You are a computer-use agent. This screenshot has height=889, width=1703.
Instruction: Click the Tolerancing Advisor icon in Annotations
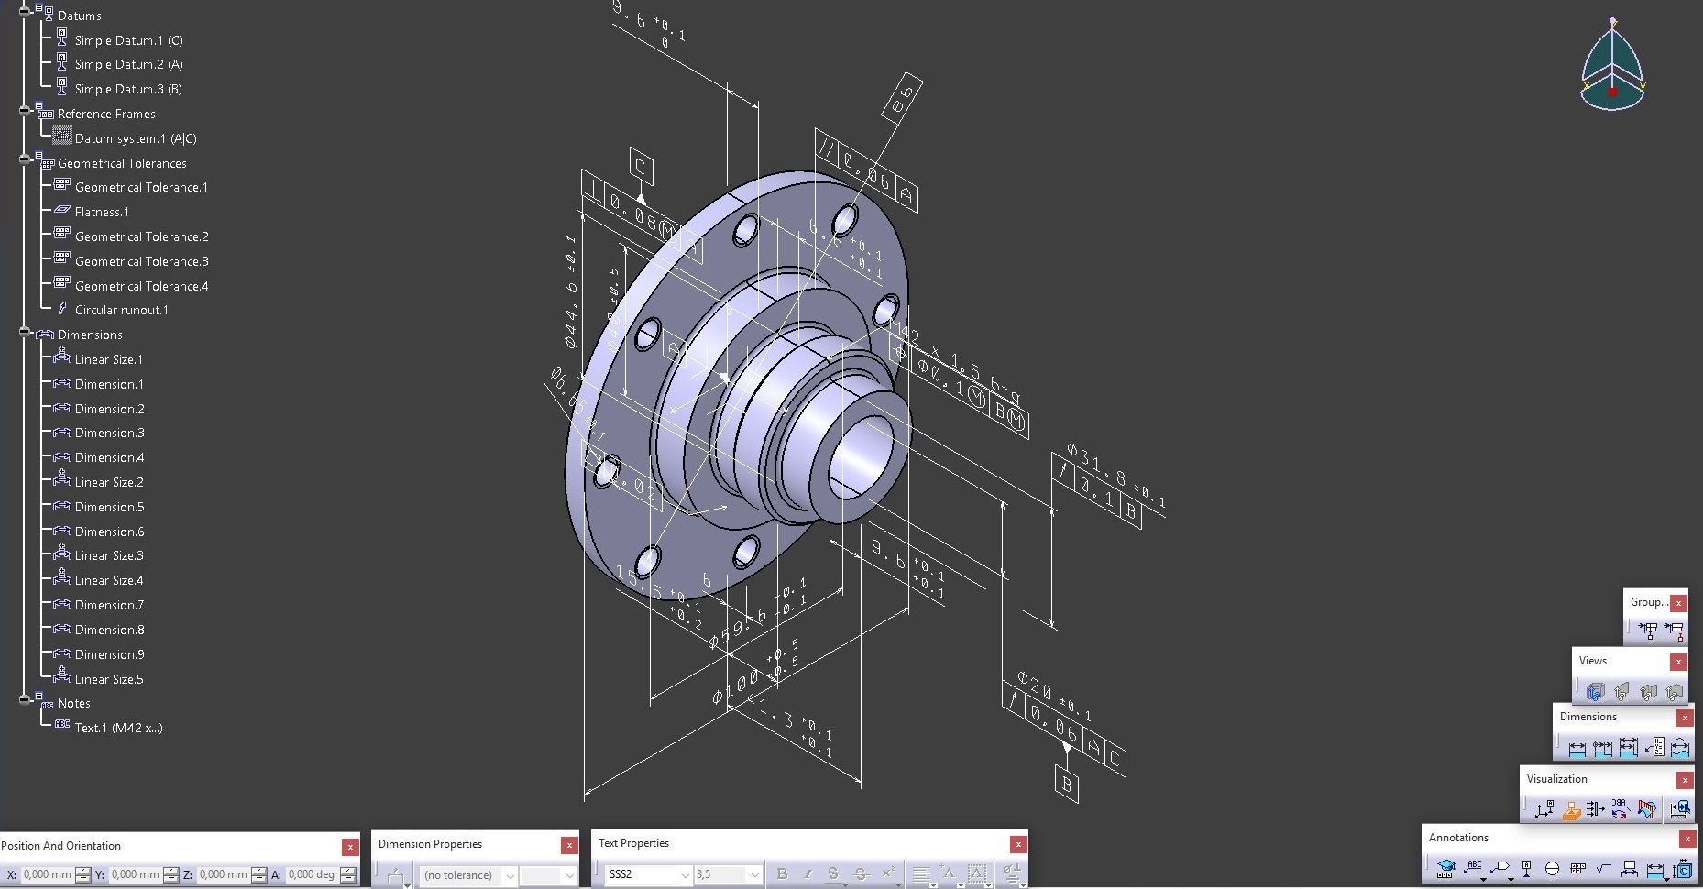tap(1446, 868)
